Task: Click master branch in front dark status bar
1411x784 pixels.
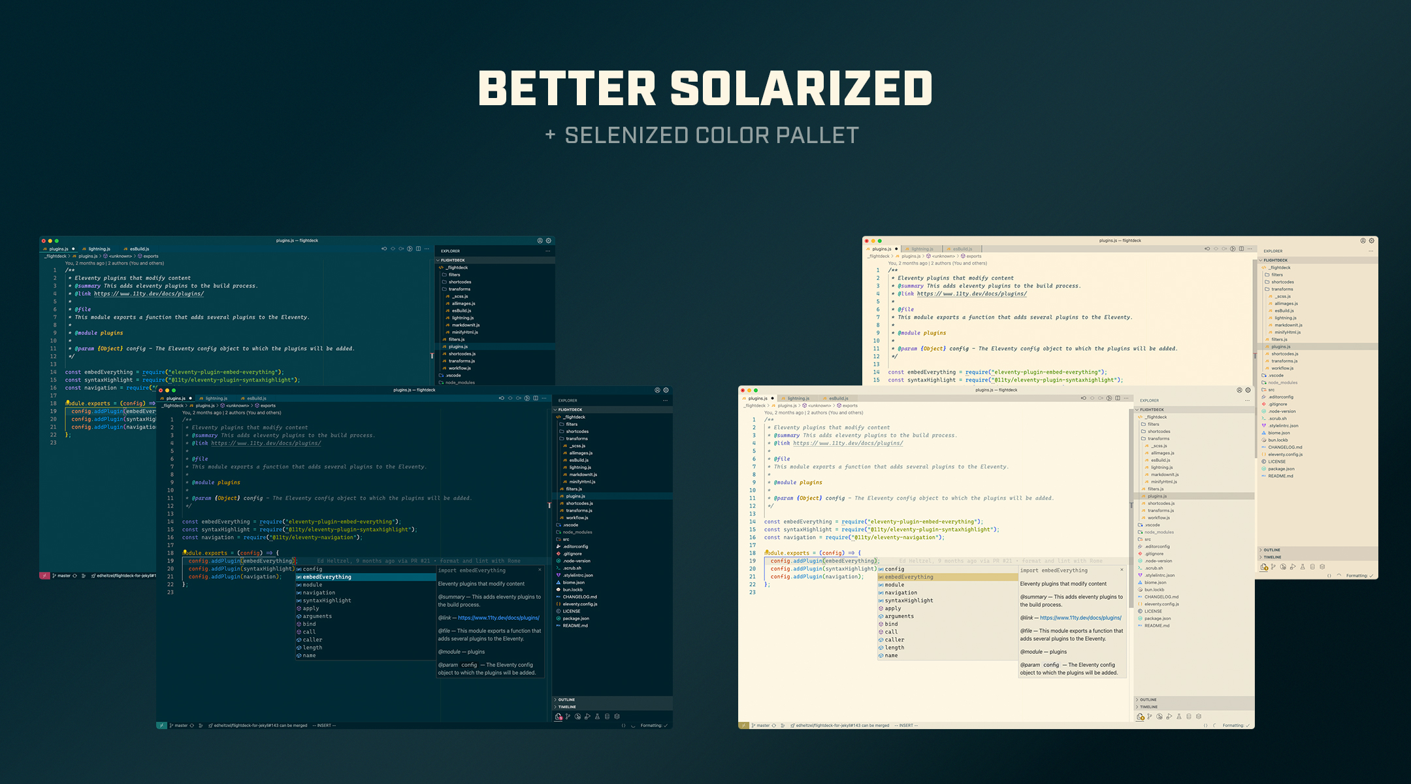Action: [x=180, y=725]
